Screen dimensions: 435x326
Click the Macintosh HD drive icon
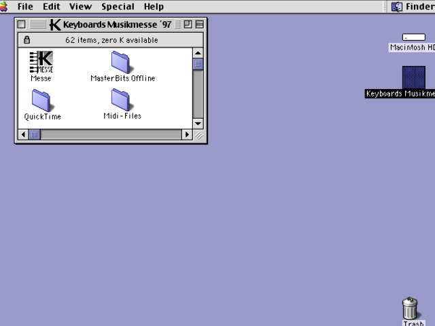click(414, 37)
